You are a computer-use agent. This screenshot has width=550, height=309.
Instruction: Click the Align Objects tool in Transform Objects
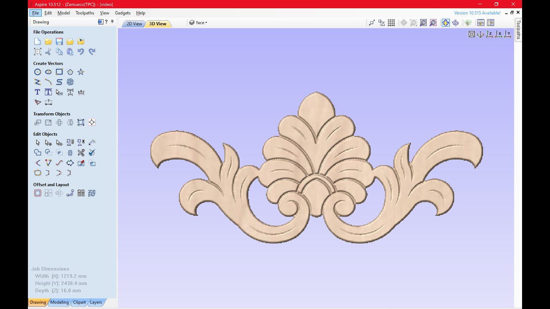click(x=92, y=123)
